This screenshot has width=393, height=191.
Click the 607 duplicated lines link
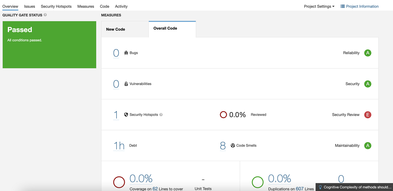[300, 189]
